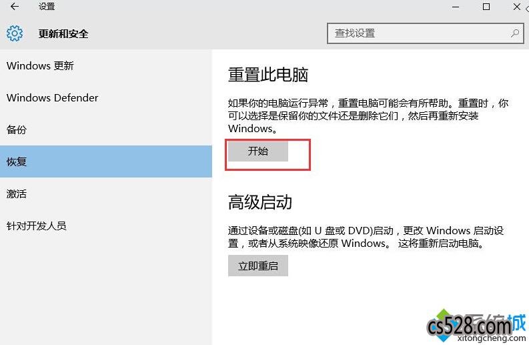Minimize the settings window
The width and height of the screenshot is (529, 345).
[x=456, y=7]
